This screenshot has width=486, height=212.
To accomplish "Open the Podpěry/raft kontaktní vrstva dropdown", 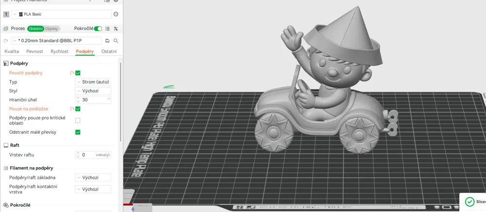I will click(x=93, y=189).
